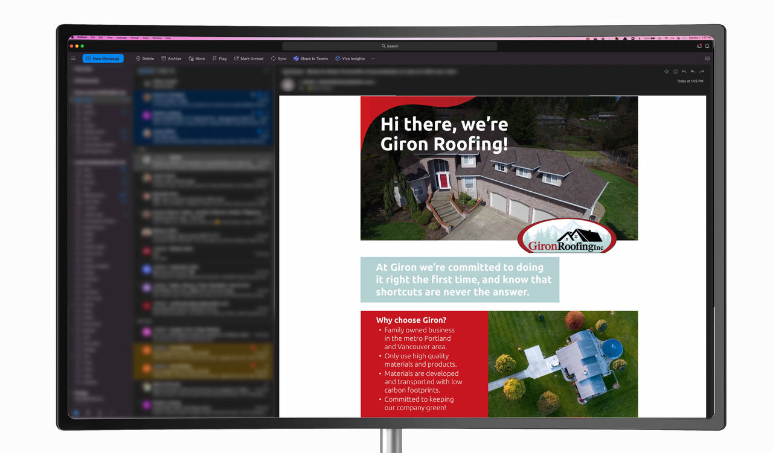
Task: Click the New Message button
Action: [103, 59]
